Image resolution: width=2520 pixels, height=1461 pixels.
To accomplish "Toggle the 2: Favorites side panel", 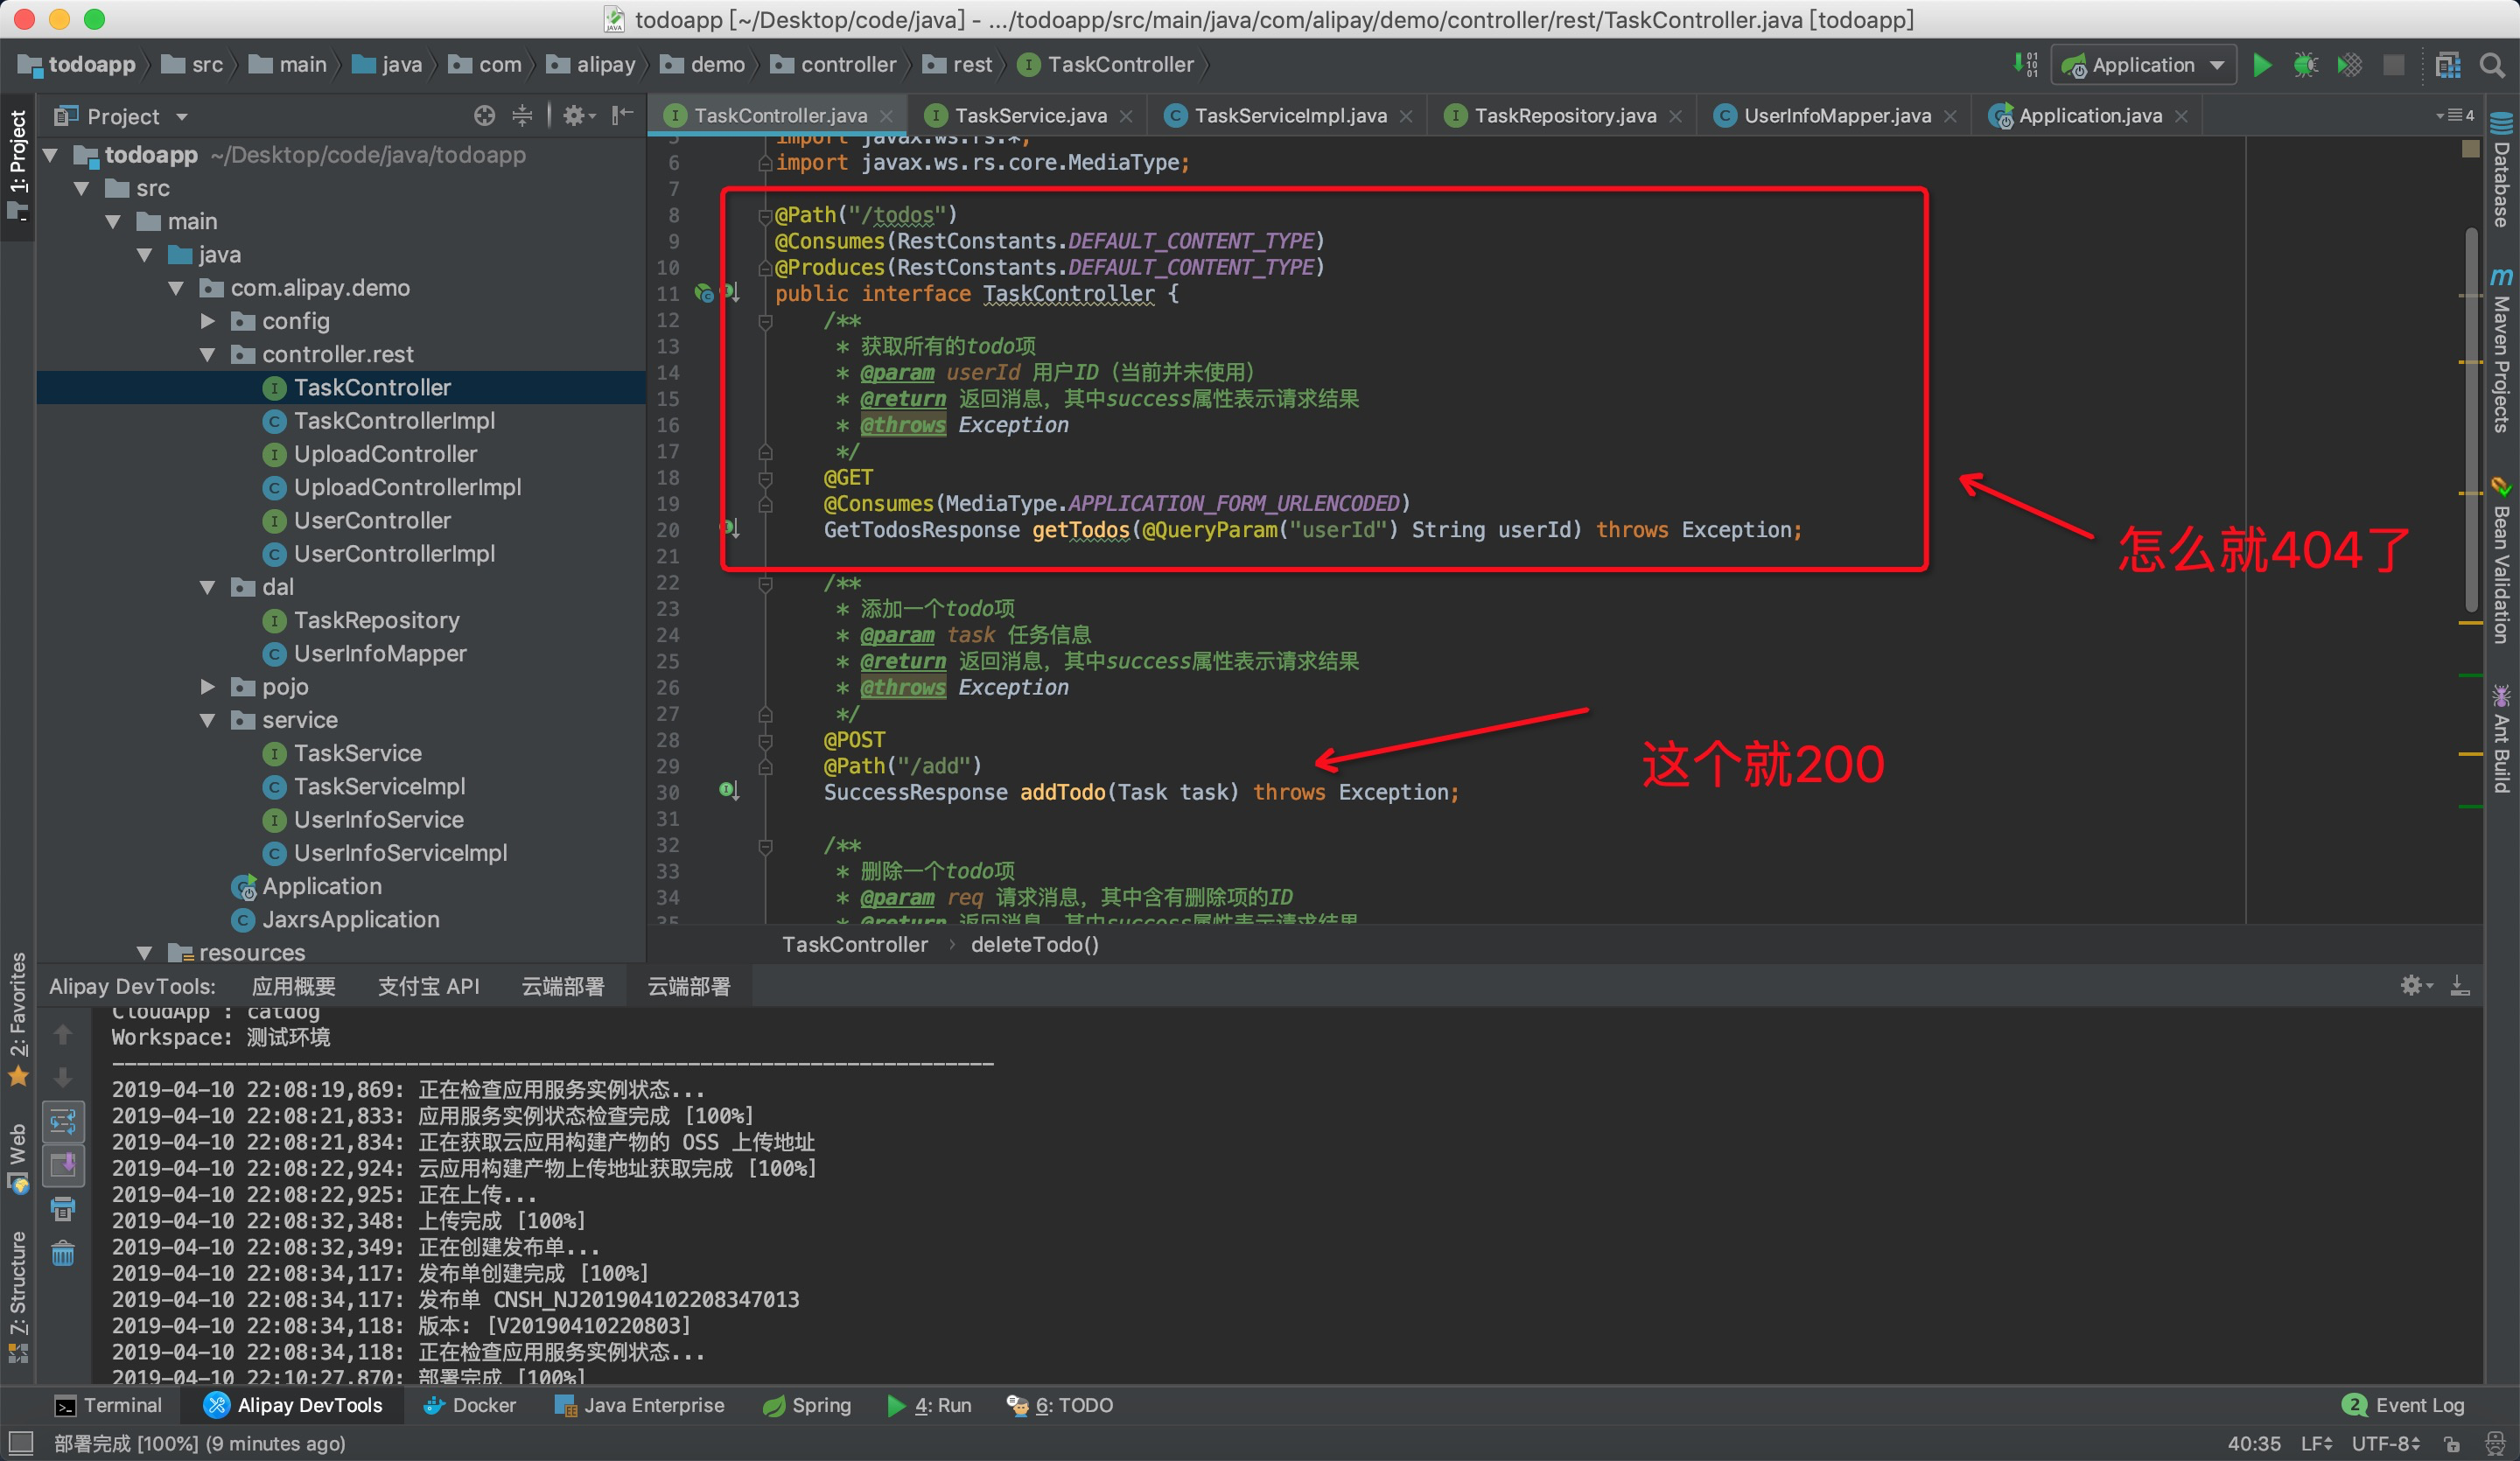I will [x=18, y=1020].
